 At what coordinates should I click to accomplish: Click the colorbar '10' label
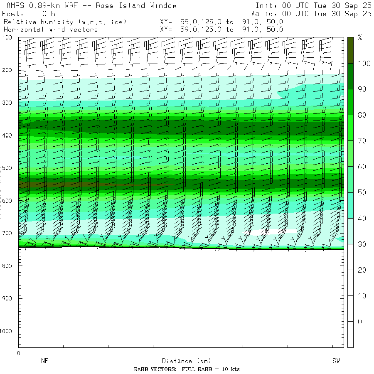coord(362,296)
